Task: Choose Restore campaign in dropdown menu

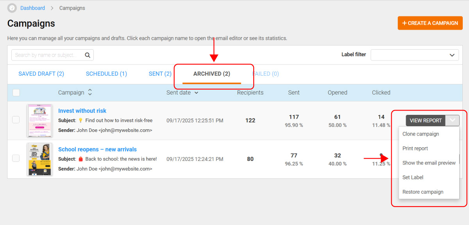Action: tap(423, 192)
